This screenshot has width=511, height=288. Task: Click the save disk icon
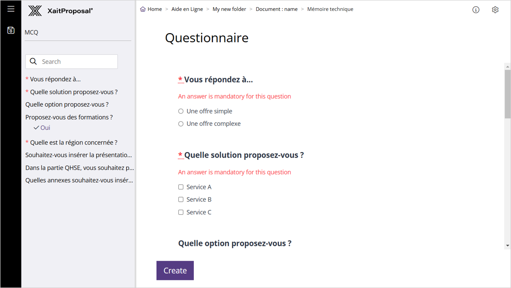pos(11,30)
